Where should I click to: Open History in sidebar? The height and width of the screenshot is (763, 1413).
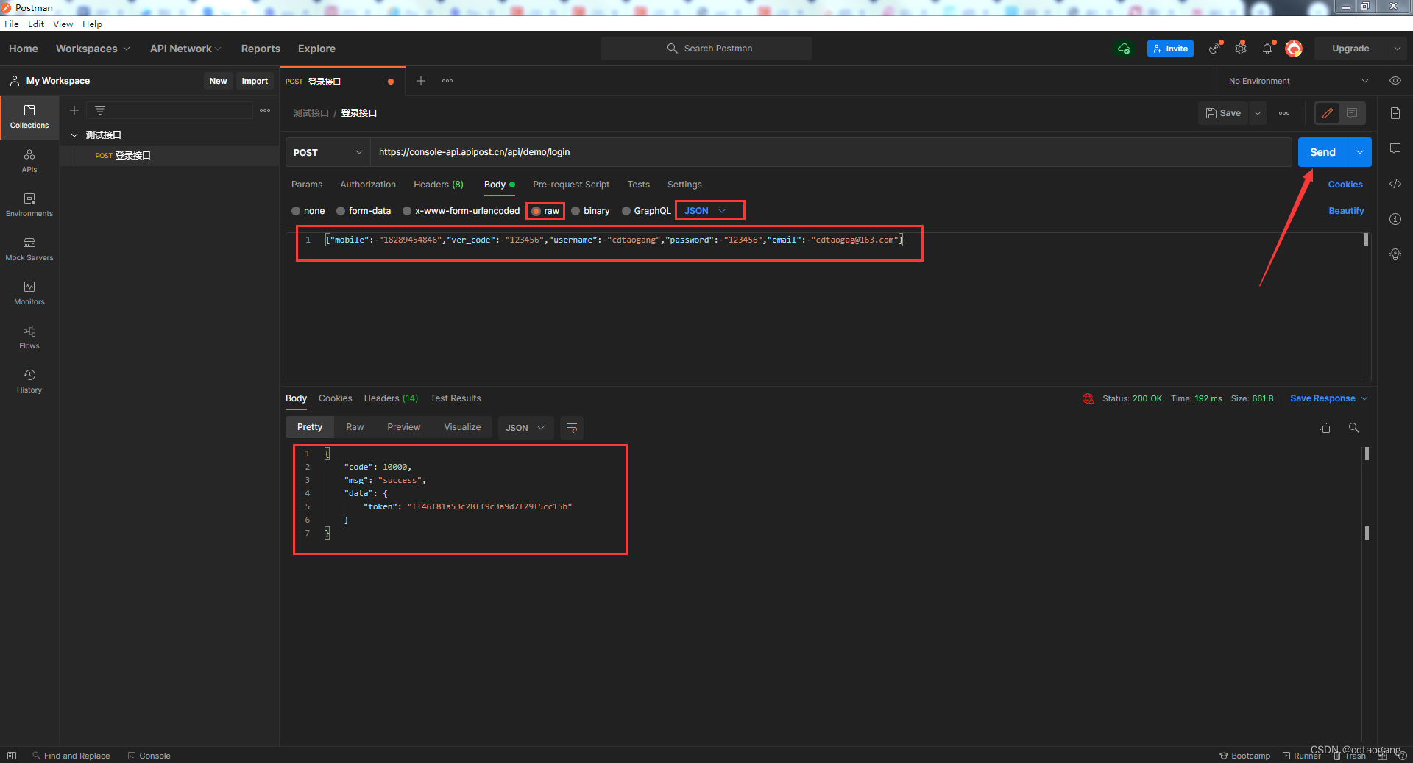(x=29, y=381)
